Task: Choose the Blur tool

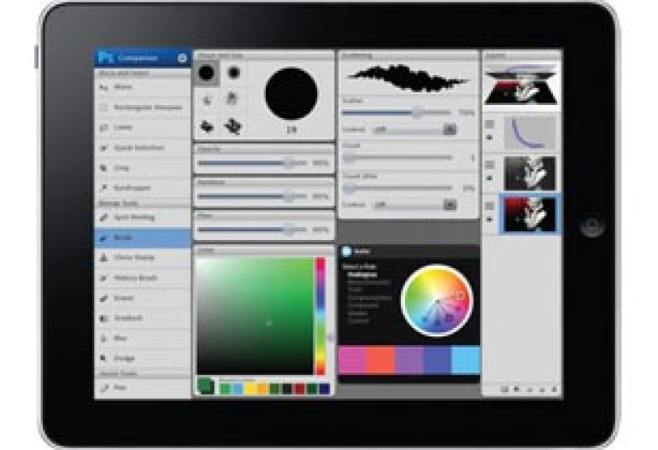Action: pyautogui.click(x=143, y=338)
